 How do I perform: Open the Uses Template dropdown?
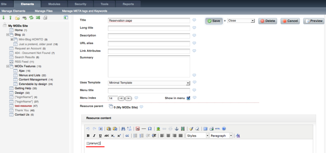pos(188,82)
